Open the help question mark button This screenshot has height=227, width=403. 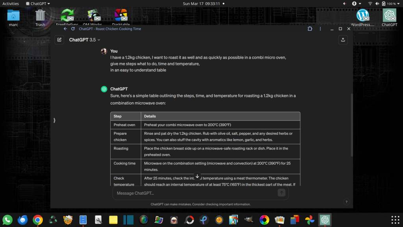coord(346,202)
